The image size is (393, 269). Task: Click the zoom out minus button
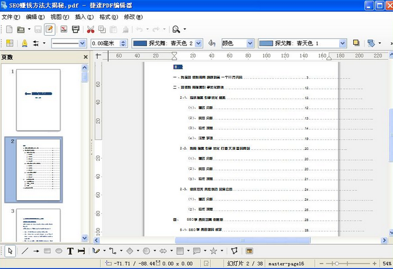[322, 264]
